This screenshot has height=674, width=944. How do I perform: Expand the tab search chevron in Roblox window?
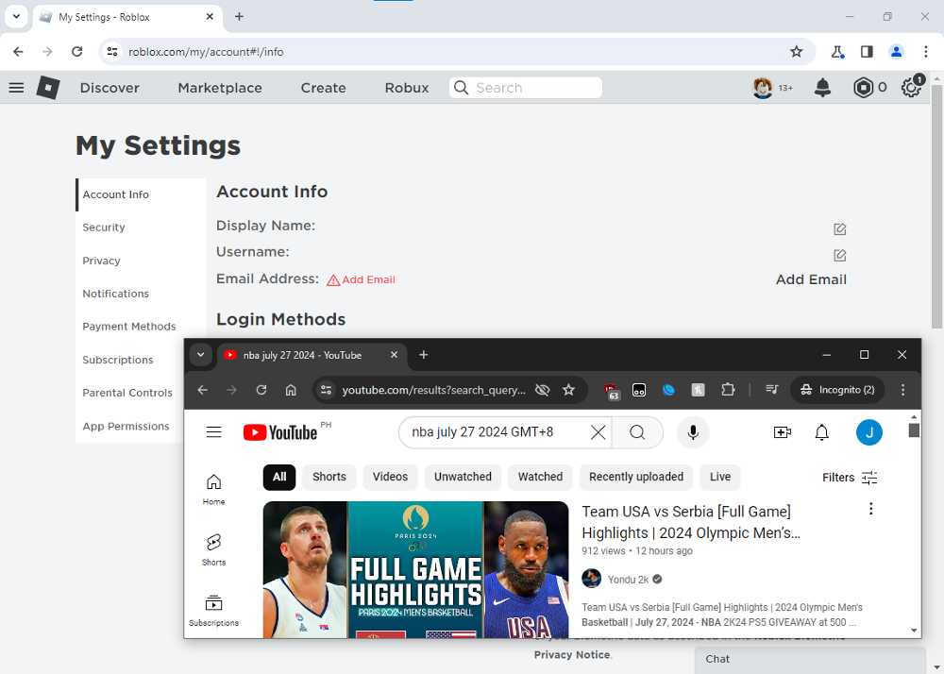pyautogui.click(x=16, y=16)
